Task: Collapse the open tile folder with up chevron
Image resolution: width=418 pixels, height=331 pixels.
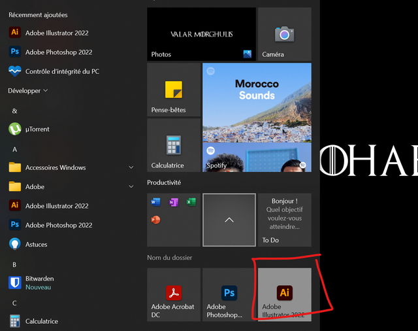Action: coord(229,220)
